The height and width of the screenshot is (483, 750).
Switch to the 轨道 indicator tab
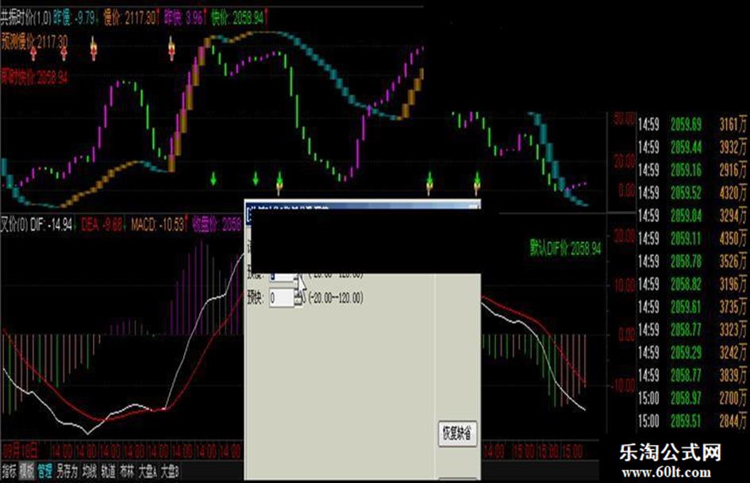click(x=108, y=472)
